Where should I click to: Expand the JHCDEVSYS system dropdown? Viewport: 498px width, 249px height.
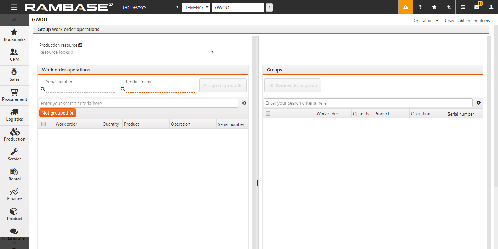pos(150,7)
